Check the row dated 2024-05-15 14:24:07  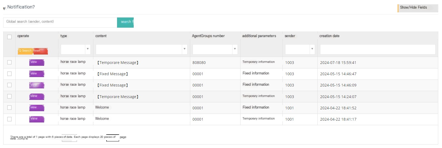click(x=9, y=96)
